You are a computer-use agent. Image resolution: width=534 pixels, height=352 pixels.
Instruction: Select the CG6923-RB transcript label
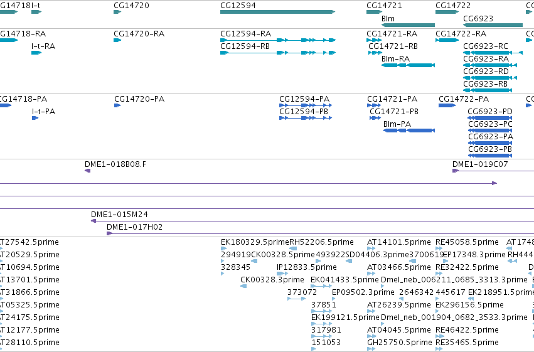tap(485, 83)
